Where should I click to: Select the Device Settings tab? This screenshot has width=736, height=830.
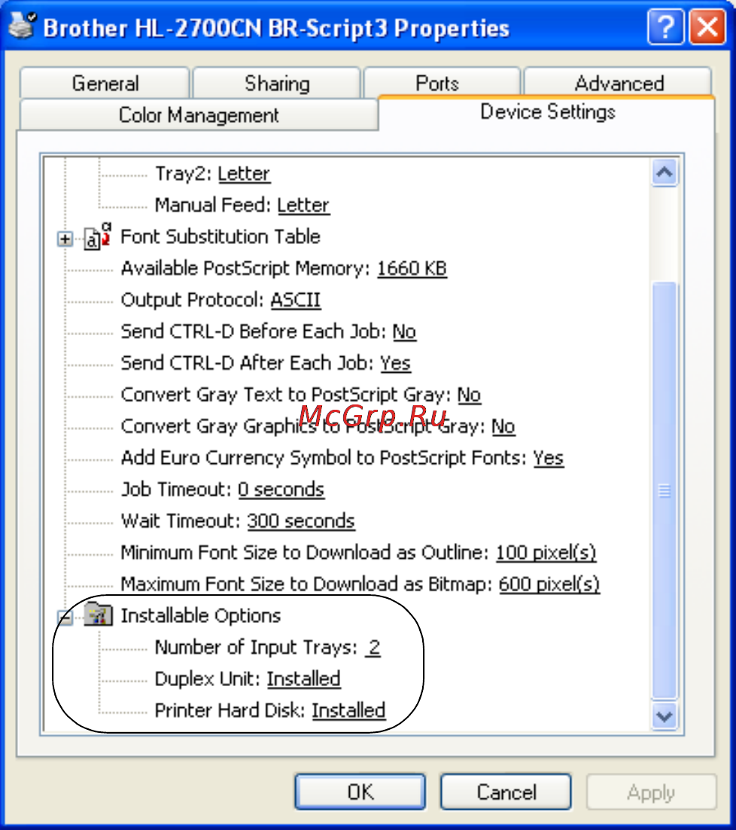[547, 112]
